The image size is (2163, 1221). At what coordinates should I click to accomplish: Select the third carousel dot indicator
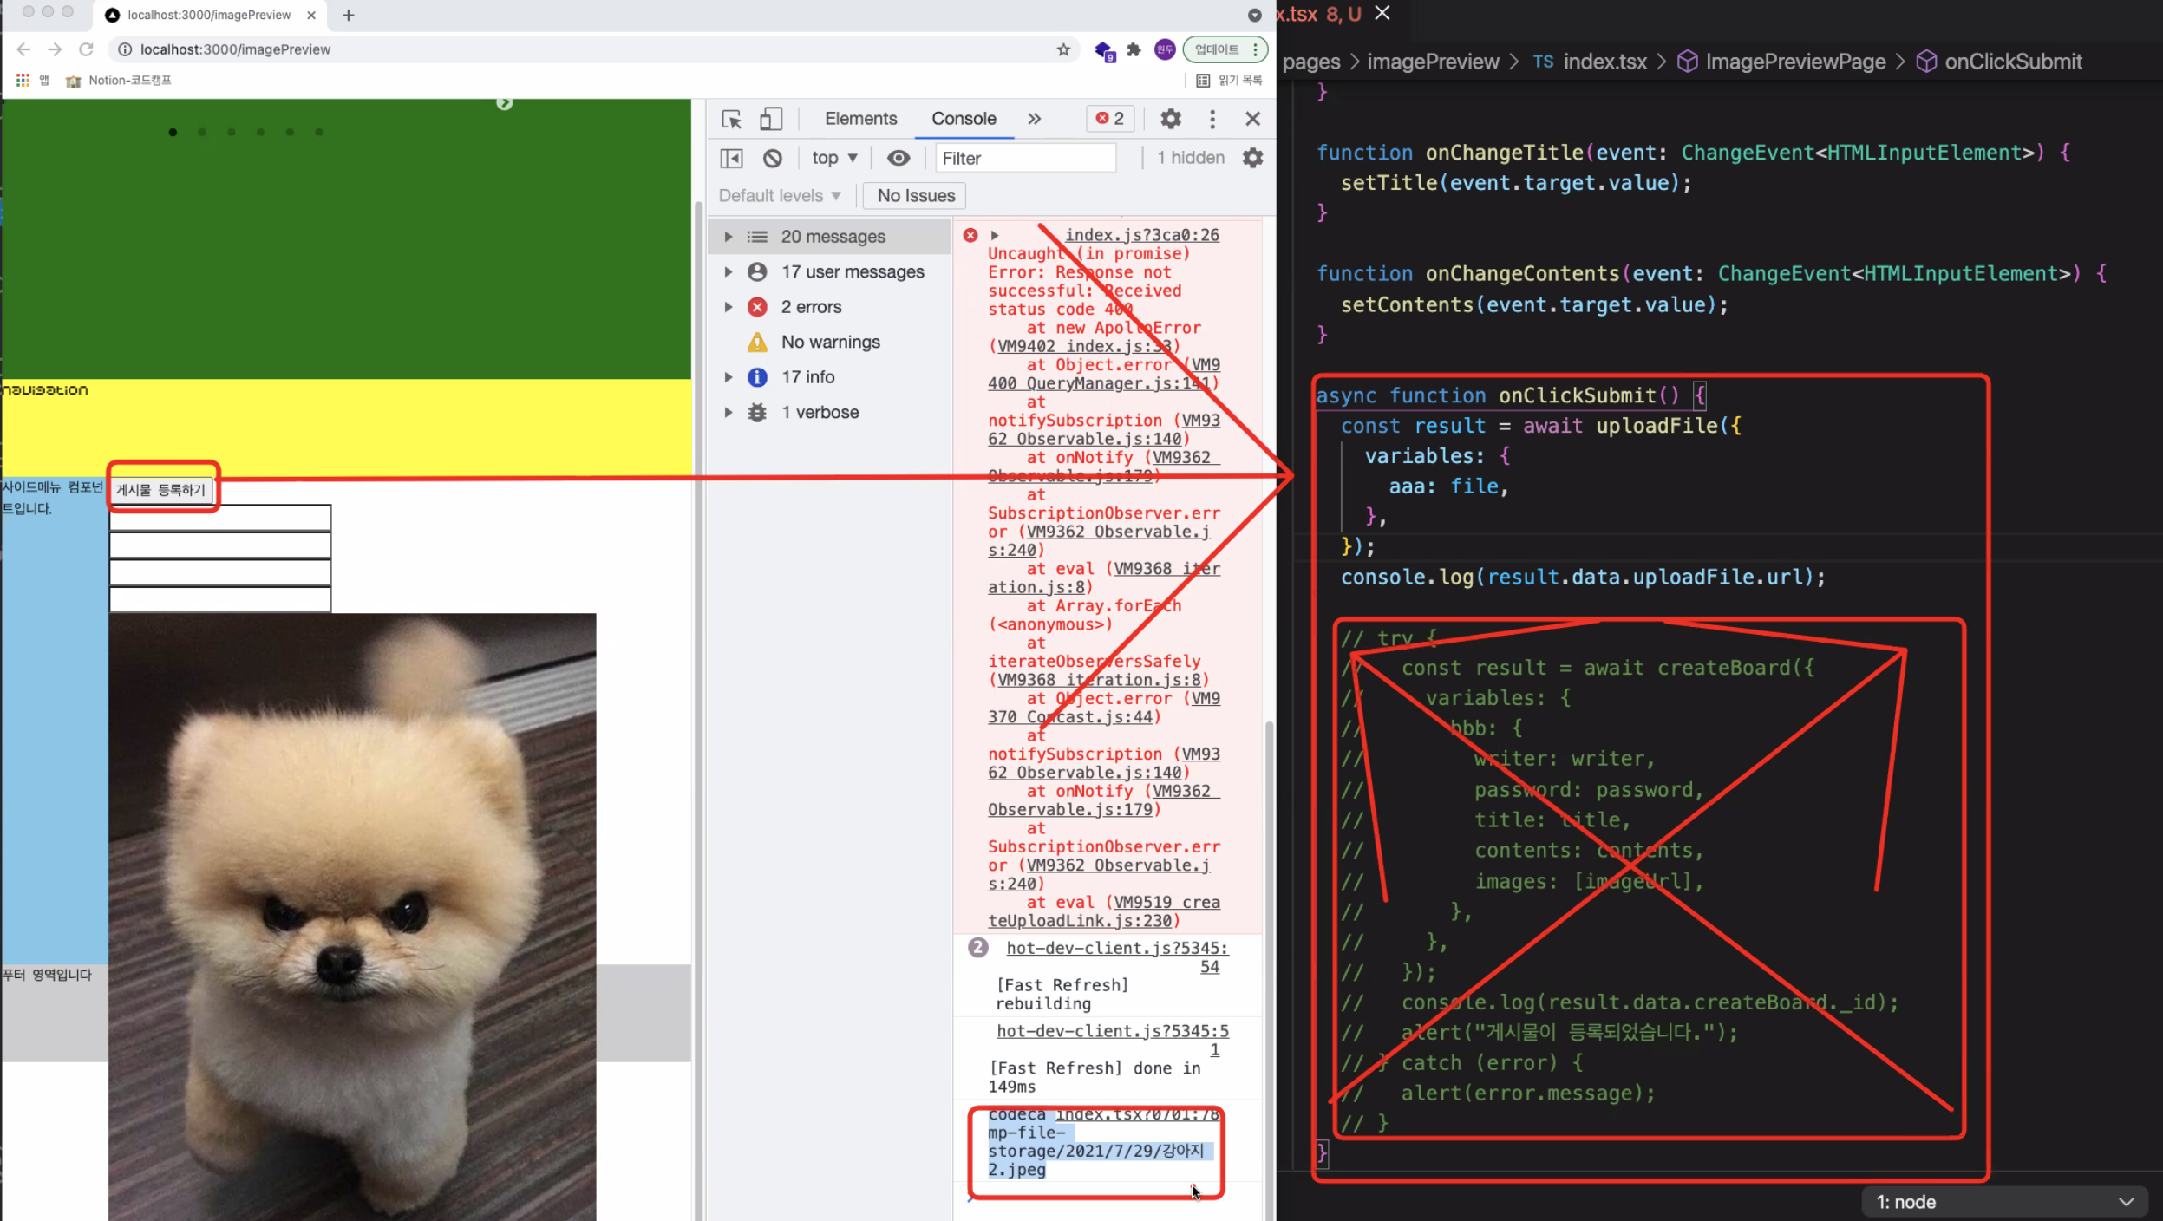(232, 132)
